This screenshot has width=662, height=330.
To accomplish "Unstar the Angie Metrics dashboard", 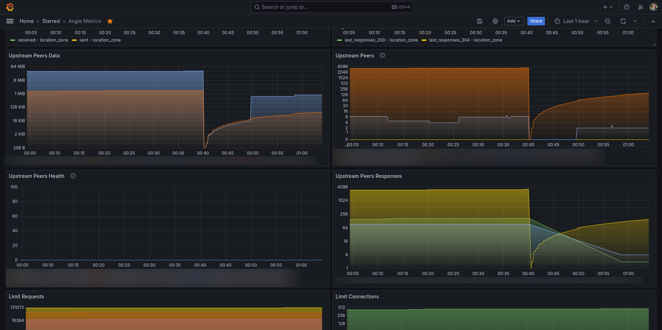I will tap(110, 21).
